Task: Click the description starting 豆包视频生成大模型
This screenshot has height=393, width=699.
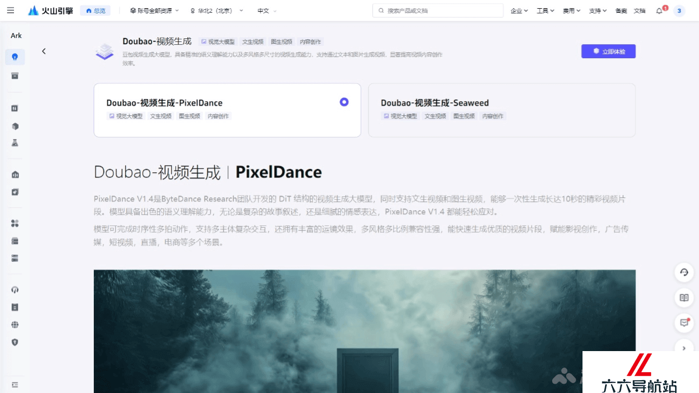Action: pos(283,58)
